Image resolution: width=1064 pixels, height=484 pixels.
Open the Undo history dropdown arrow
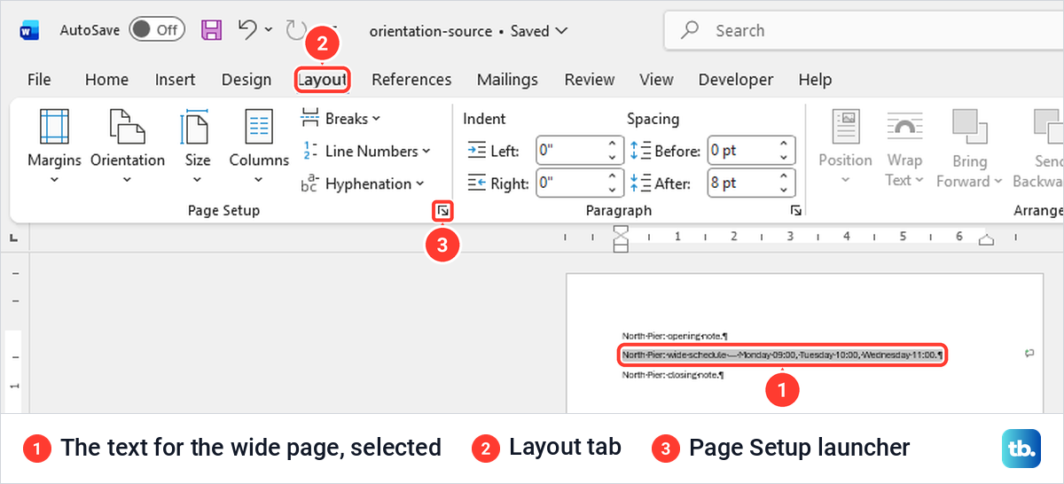pyautogui.click(x=269, y=30)
